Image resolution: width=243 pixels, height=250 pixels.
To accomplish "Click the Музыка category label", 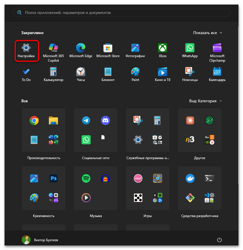I will [96, 216].
